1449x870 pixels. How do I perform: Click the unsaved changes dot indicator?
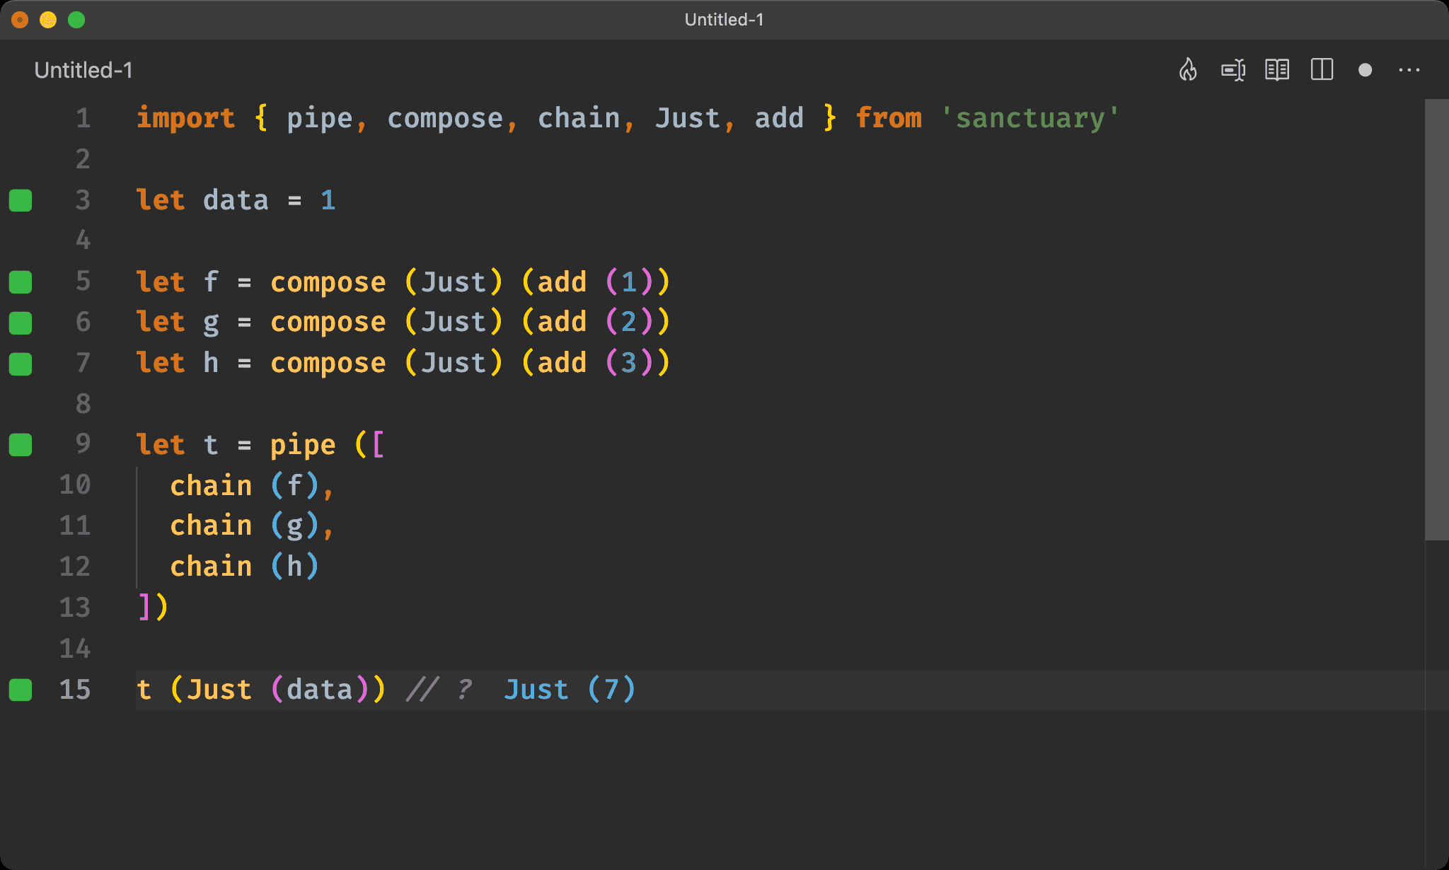click(1366, 70)
